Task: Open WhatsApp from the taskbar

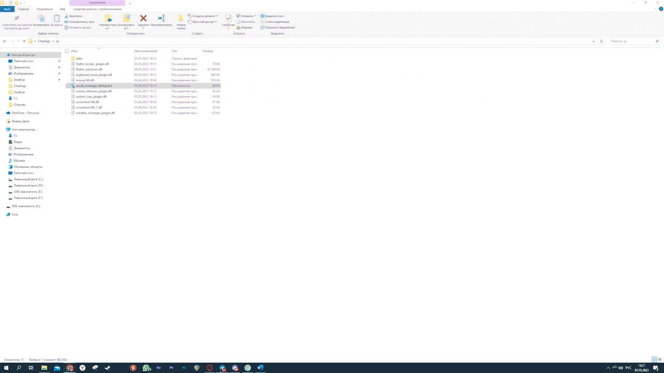Action: (x=146, y=368)
